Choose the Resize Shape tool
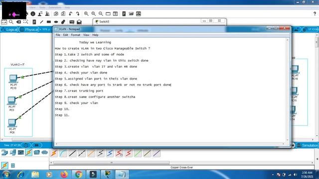The width and height of the screenshot is (319, 179). point(25,22)
